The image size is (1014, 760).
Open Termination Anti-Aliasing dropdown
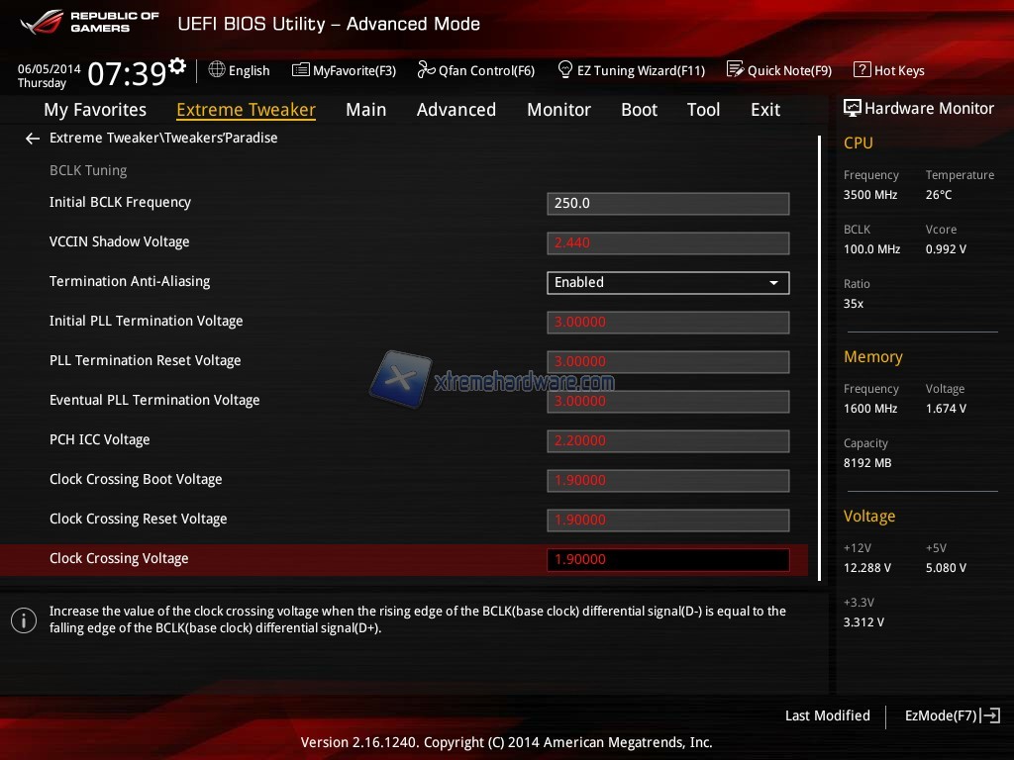click(x=667, y=283)
